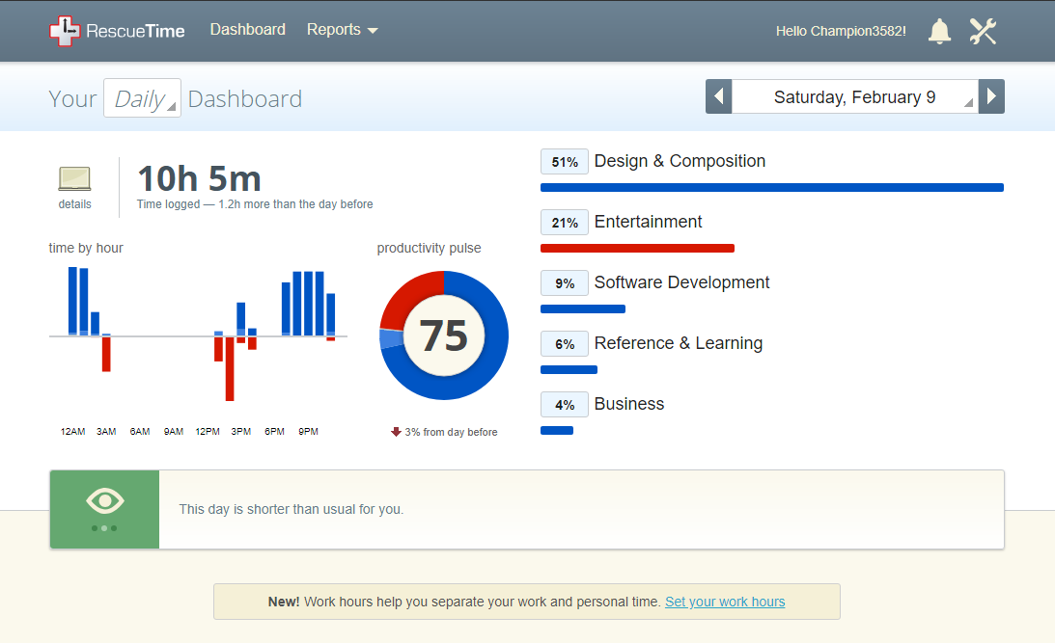Go to the next day with the right arrow
1055x643 pixels.
[x=991, y=96]
